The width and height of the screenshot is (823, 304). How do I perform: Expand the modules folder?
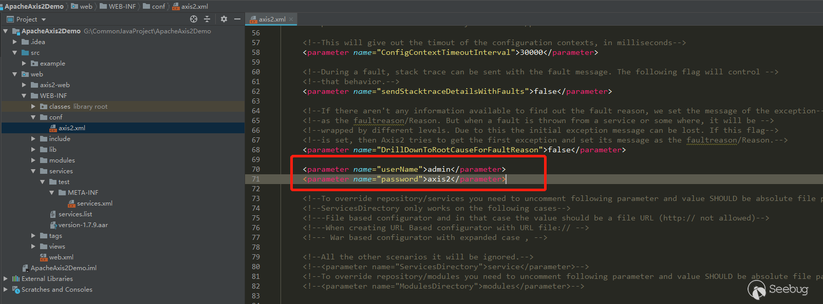[x=33, y=160]
